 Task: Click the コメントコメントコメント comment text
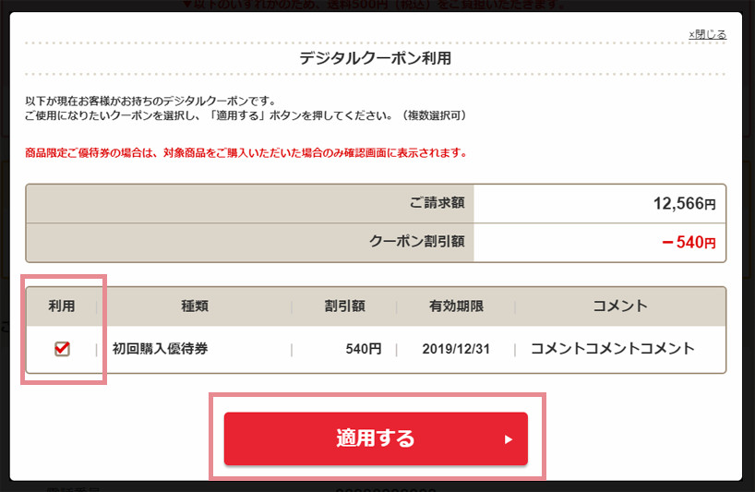612,350
